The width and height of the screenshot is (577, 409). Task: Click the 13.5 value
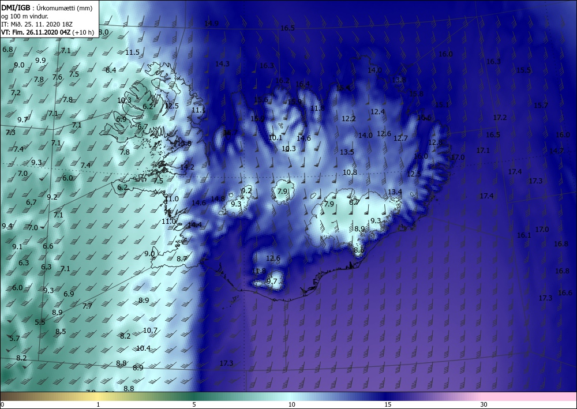[x=347, y=152]
